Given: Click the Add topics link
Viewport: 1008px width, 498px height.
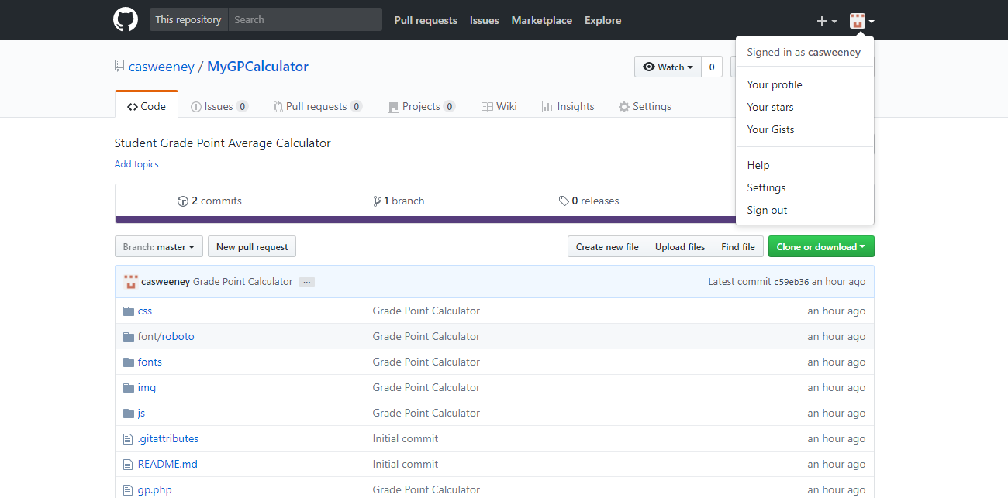Looking at the screenshot, I should [136, 164].
